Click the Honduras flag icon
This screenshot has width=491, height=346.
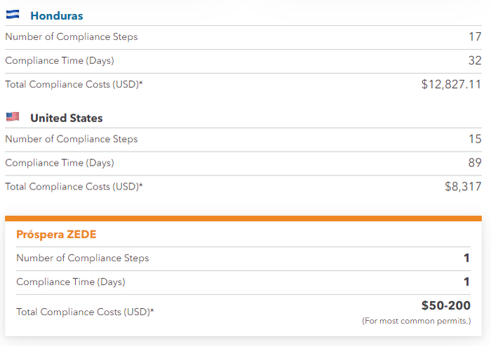click(13, 15)
